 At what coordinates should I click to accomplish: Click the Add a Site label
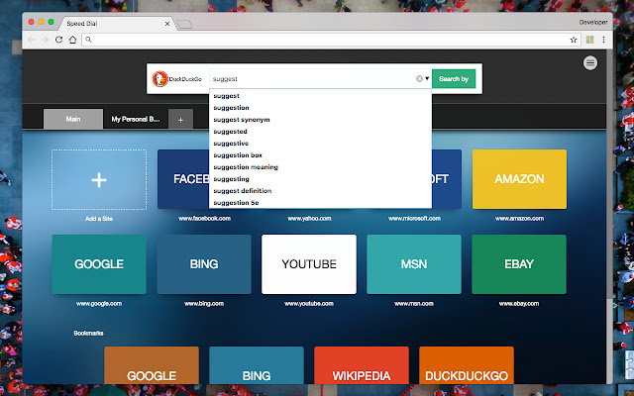tap(99, 219)
